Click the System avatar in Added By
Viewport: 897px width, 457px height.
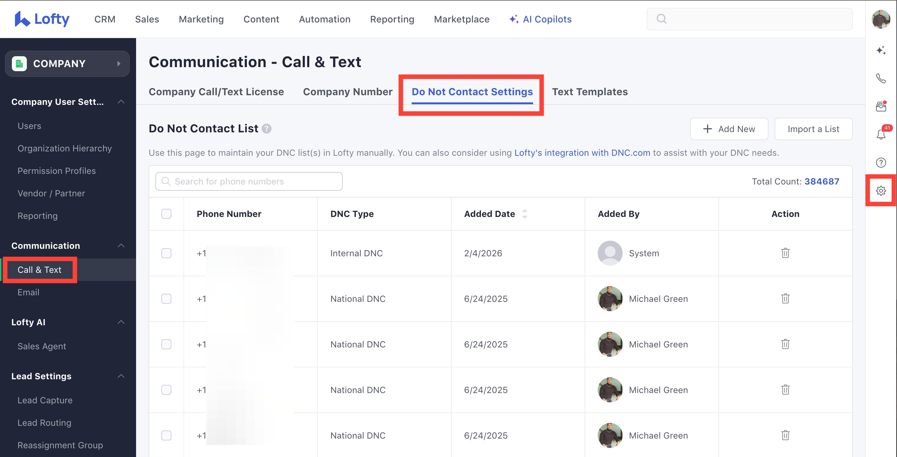(610, 253)
